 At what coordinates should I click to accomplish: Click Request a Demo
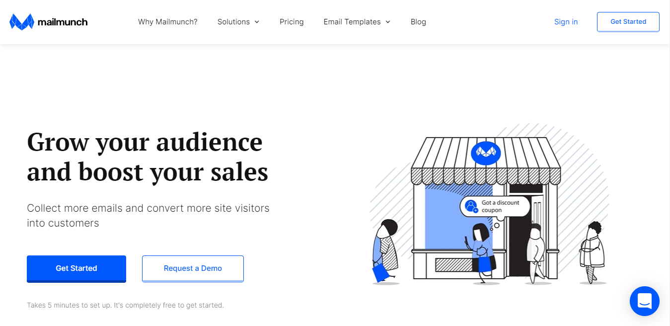[x=193, y=268]
